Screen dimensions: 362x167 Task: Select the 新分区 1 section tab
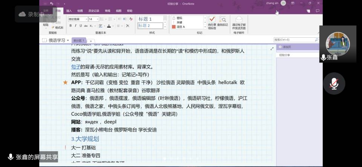pyautogui.click(x=79, y=40)
